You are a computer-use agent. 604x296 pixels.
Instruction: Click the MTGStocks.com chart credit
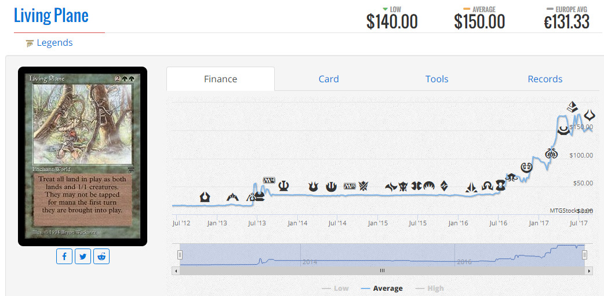pos(571,210)
